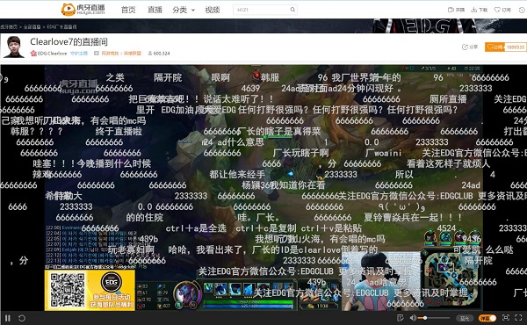Enter fullscreen mode via player icon
The image size is (527, 325).
click(518, 318)
